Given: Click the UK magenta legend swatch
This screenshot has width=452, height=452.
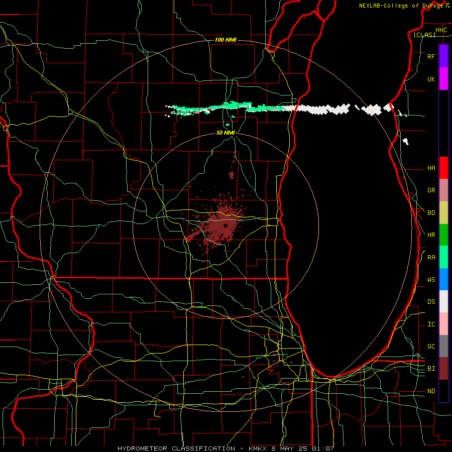Looking at the screenshot, I should tap(443, 79).
